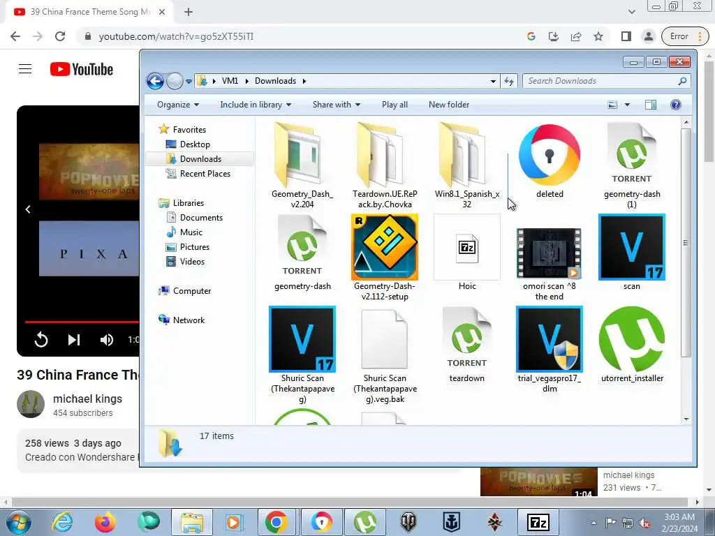Select the 'deleted' Avast browser icon
Screen dimensions: 715x536
coord(550,155)
